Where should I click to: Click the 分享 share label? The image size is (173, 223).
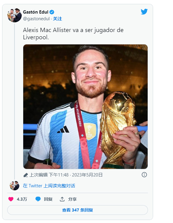(72, 199)
